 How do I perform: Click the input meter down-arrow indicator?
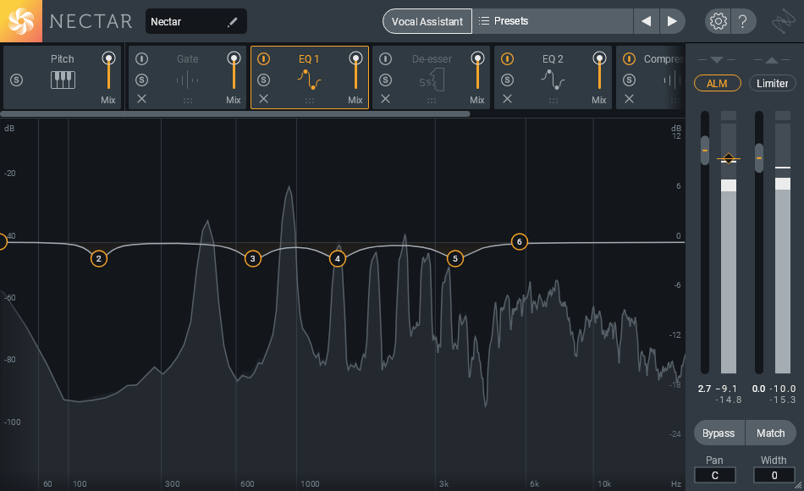(x=717, y=60)
